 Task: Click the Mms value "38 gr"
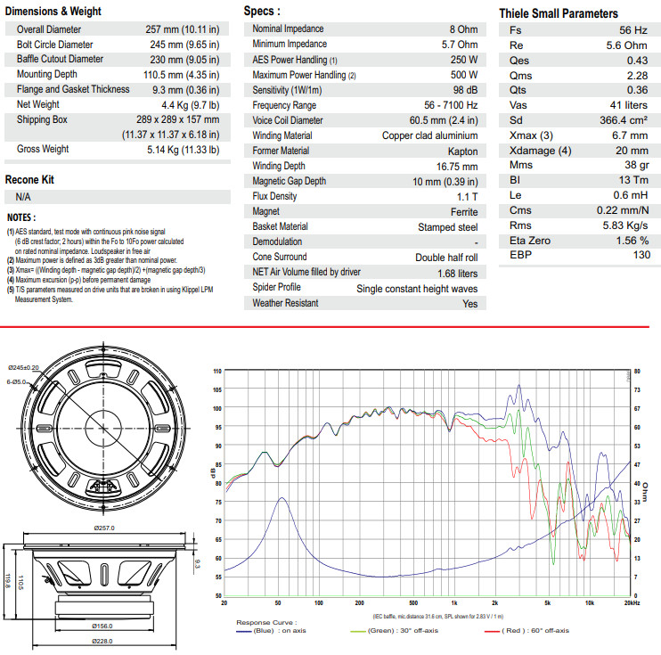(637, 166)
